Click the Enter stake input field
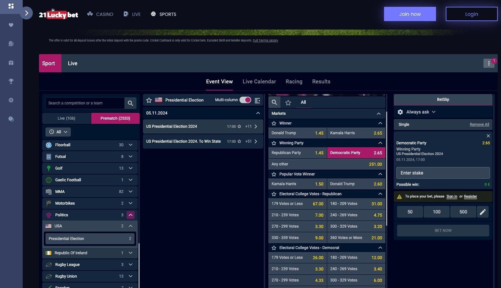501x288 pixels. point(443,173)
